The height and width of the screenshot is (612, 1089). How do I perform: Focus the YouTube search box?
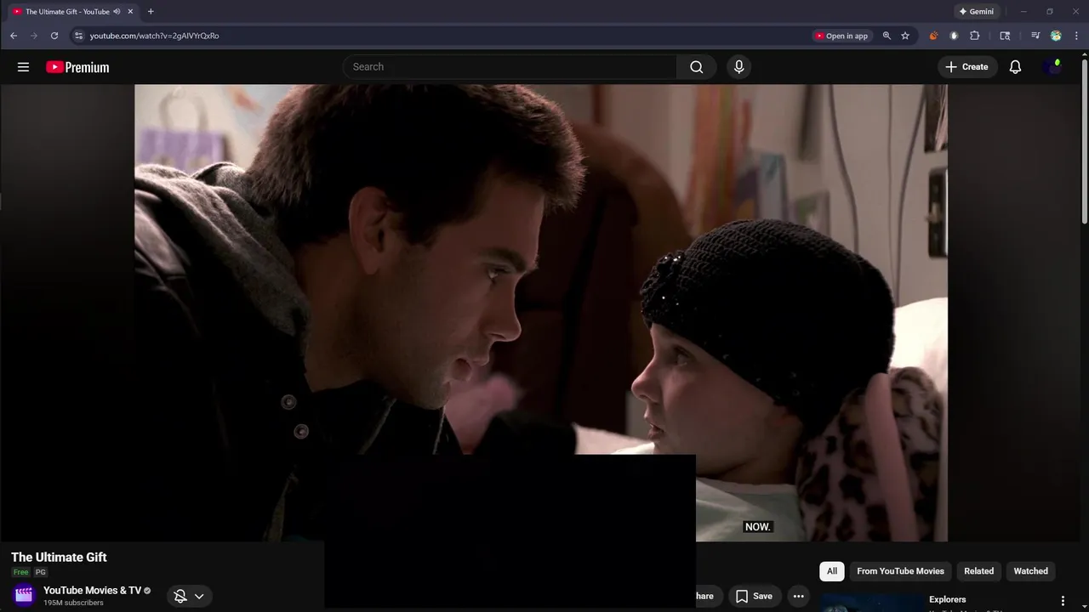point(510,67)
